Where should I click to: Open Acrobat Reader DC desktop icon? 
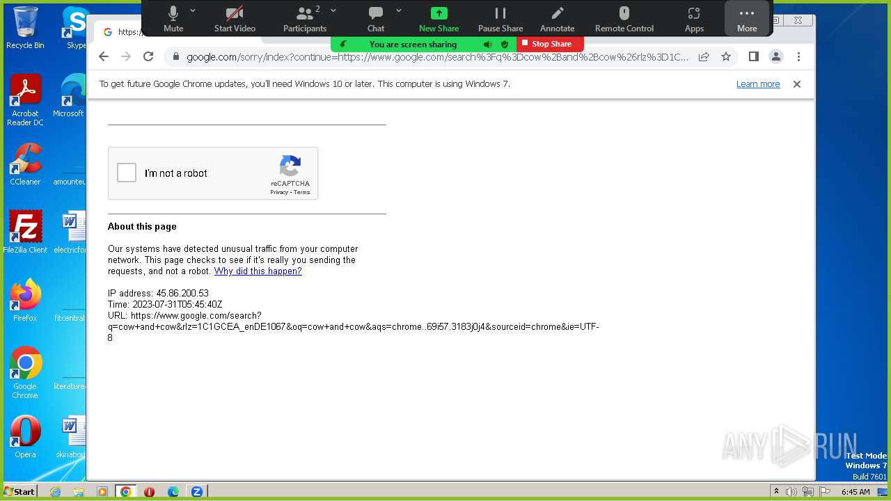click(x=25, y=101)
